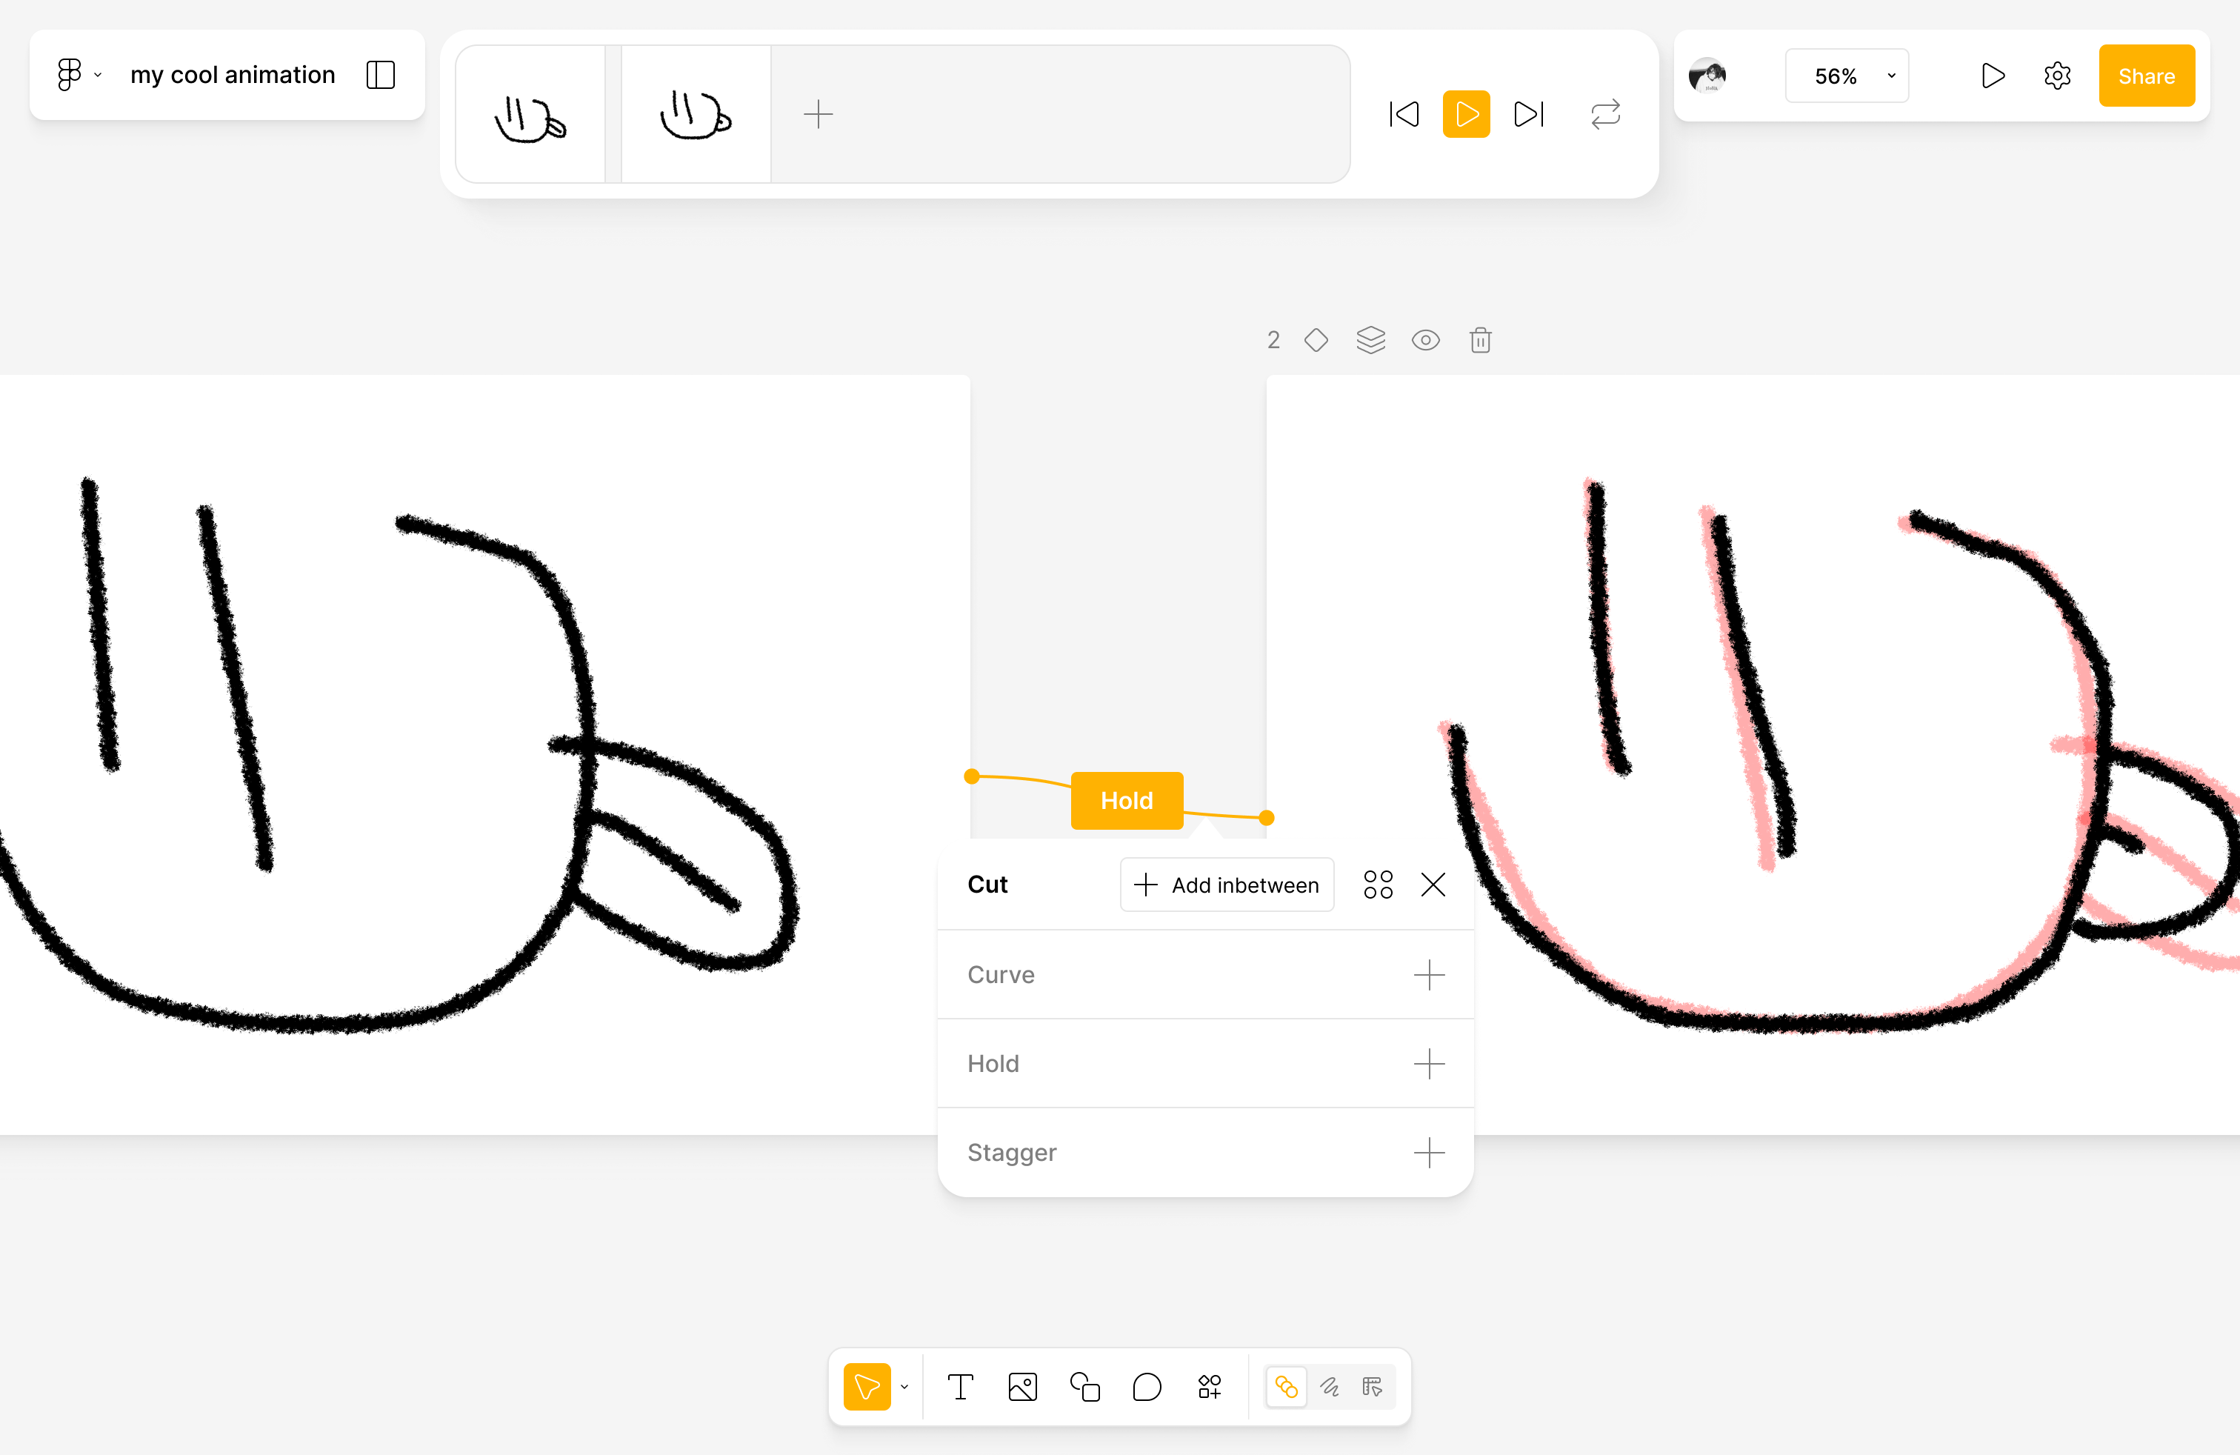2240x1455 pixels.
Task: Expand the move tool options chevron
Action: (904, 1386)
